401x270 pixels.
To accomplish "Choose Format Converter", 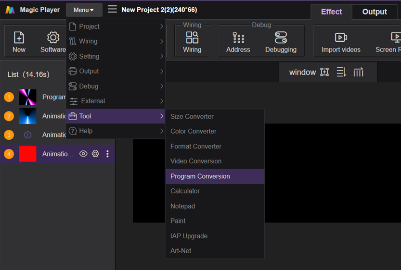I will coord(215,147).
